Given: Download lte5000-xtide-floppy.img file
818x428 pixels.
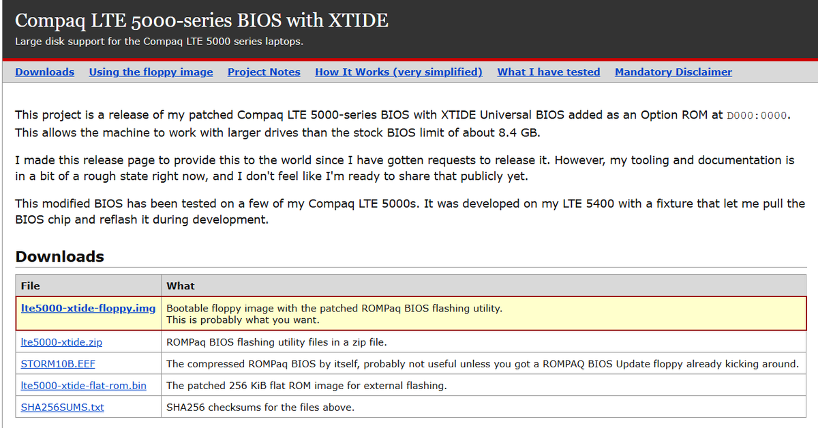Looking at the screenshot, I should pyautogui.click(x=89, y=308).
